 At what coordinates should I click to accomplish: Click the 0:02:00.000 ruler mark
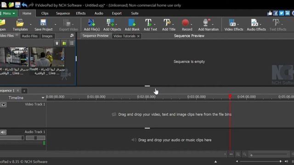[146, 97]
